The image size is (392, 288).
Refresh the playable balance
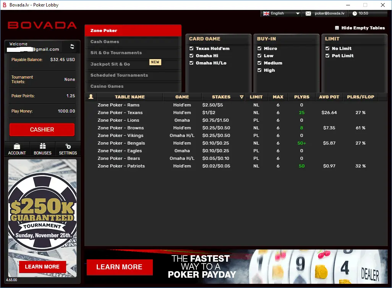pos(71,46)
